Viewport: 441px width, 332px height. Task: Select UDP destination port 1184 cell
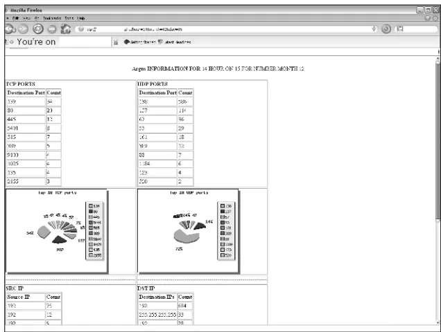point(157,164)
